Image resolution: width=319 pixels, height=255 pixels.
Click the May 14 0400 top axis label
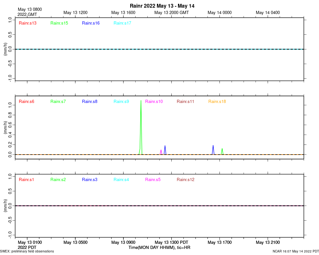point(268,12)
